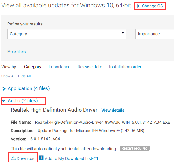Viewport: 174px width, 164px height.
Task: Expand the Application chevron arrow
Action: [4, 88]
